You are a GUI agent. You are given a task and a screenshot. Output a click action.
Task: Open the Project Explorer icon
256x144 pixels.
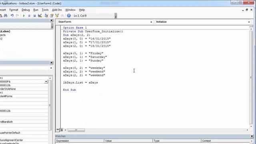point(46,16)
